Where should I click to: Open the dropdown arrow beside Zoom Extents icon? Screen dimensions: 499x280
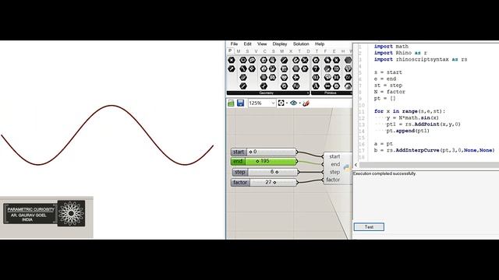tap(287, 103)
